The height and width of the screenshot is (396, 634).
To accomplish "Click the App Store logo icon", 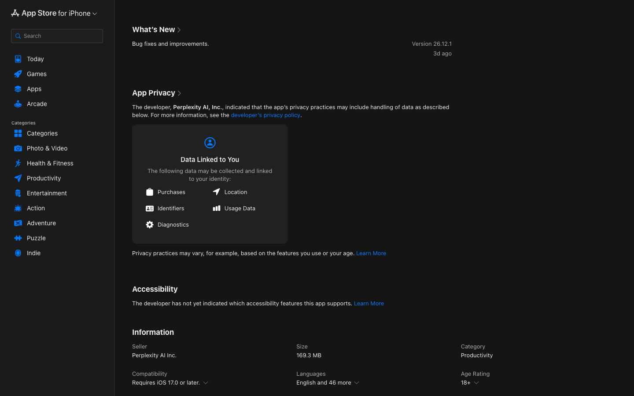I will pyautogui.click(x=15, y=13).
